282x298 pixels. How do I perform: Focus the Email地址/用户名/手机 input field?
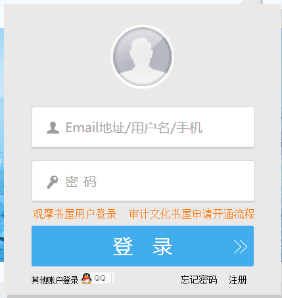coord(143,128)
